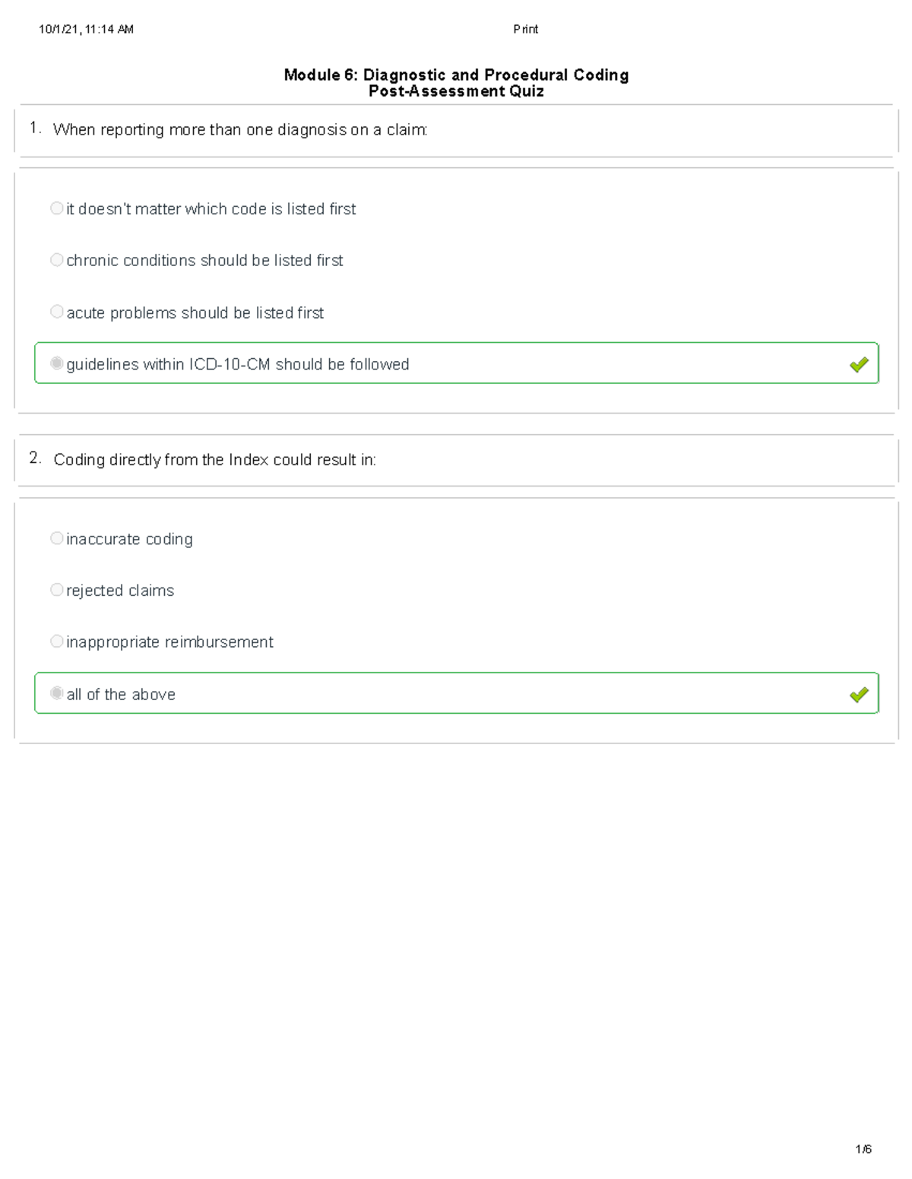Select the "rejected claims" answer option
This screenshot has height=1179, width=912.
[57, 589]
